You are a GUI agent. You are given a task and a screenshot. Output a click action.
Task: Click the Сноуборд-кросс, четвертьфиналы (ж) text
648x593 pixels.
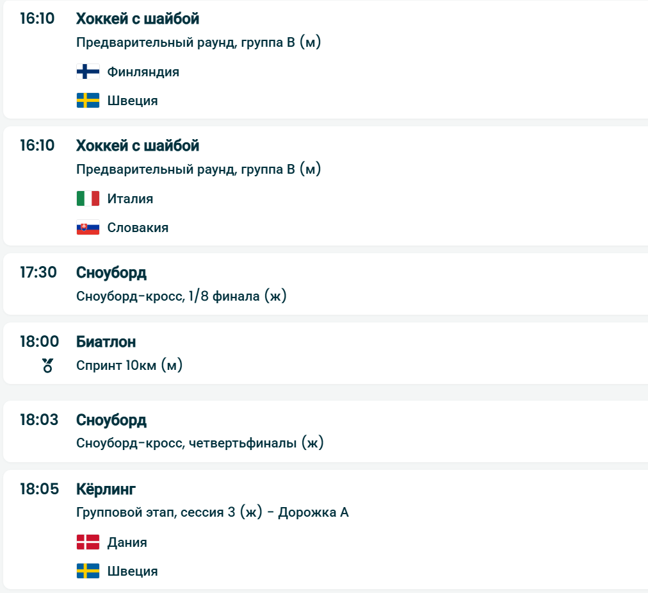[200, 443]
